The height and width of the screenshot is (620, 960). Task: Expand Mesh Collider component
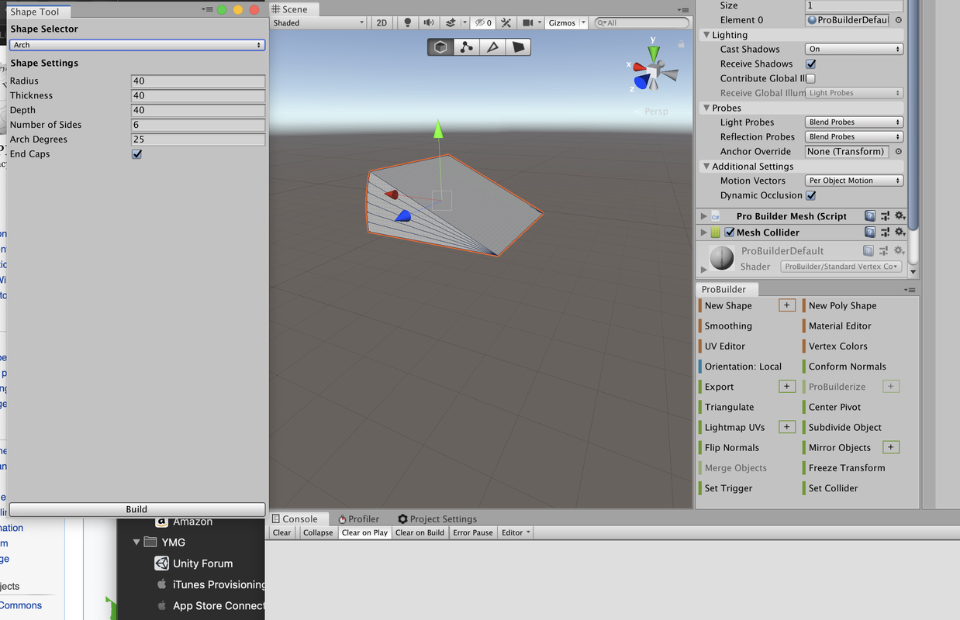(x=703, y=232)
